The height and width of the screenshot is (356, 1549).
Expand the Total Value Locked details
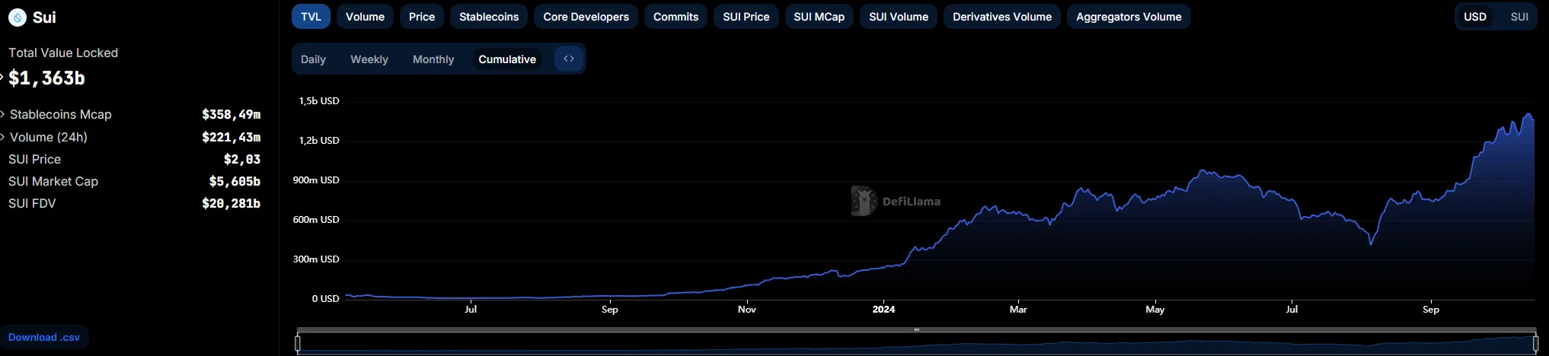click(2, 78)
